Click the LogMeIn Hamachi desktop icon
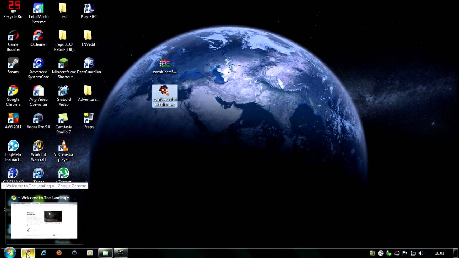459x258 pixels. click(x=13, y=151)
